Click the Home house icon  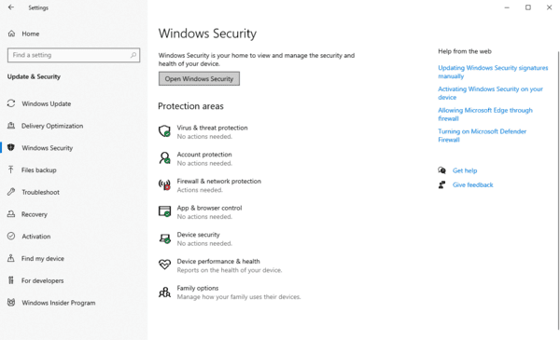(x=11, y=34)
